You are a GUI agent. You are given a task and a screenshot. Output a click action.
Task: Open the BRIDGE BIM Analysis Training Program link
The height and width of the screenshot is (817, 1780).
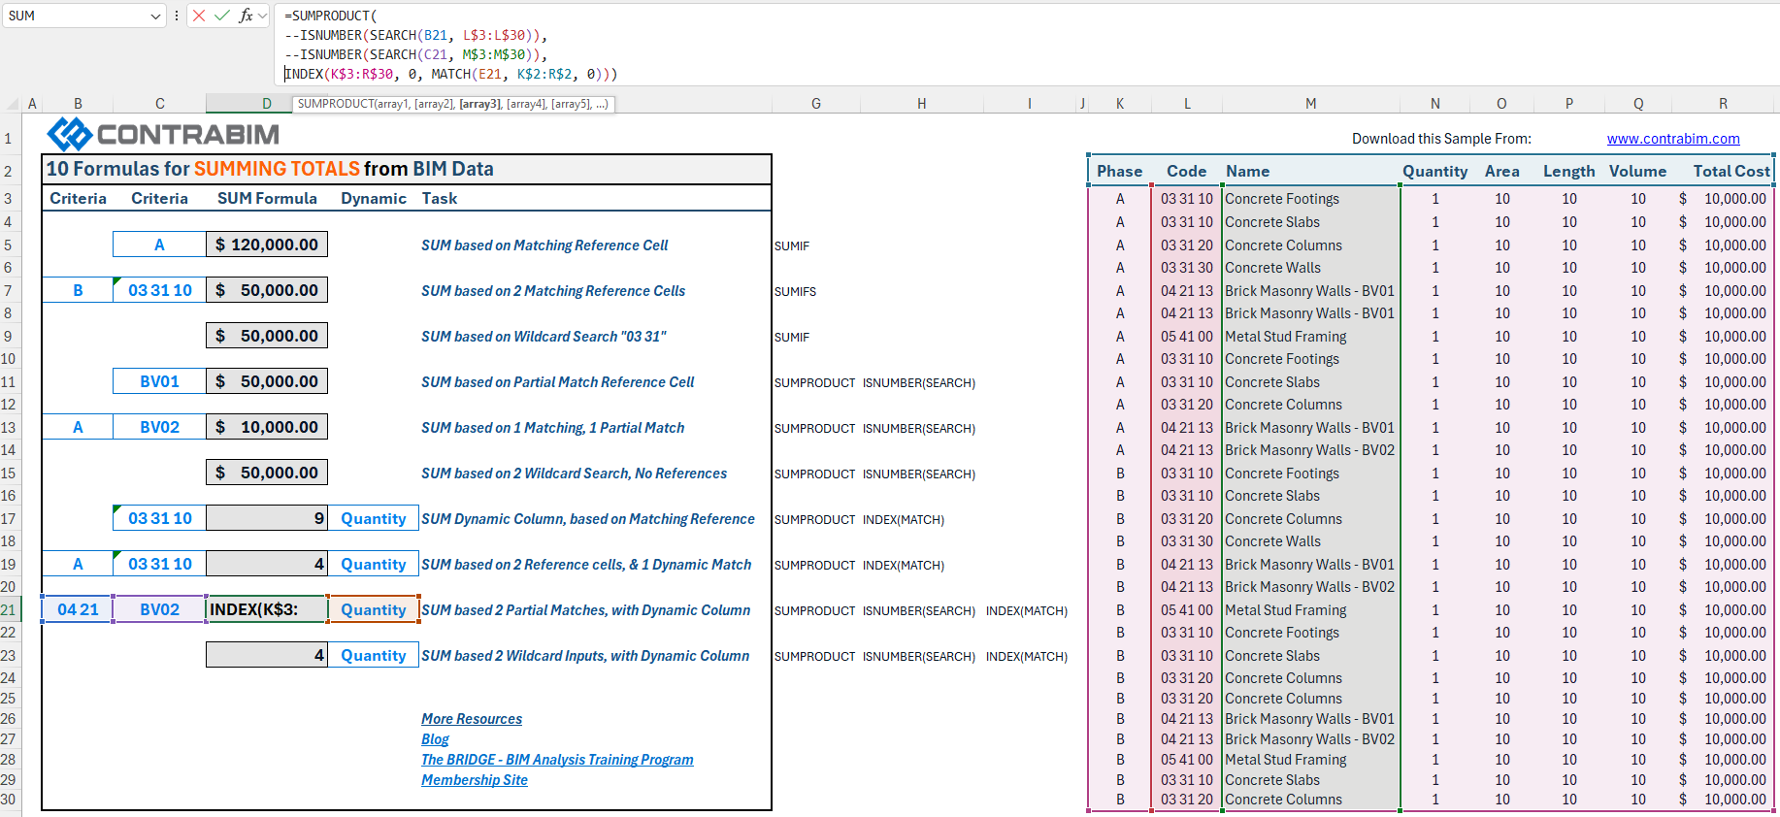pos(557,760)
